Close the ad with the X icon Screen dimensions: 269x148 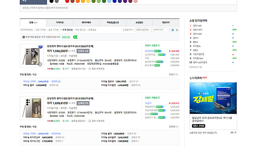click(236, 132)
